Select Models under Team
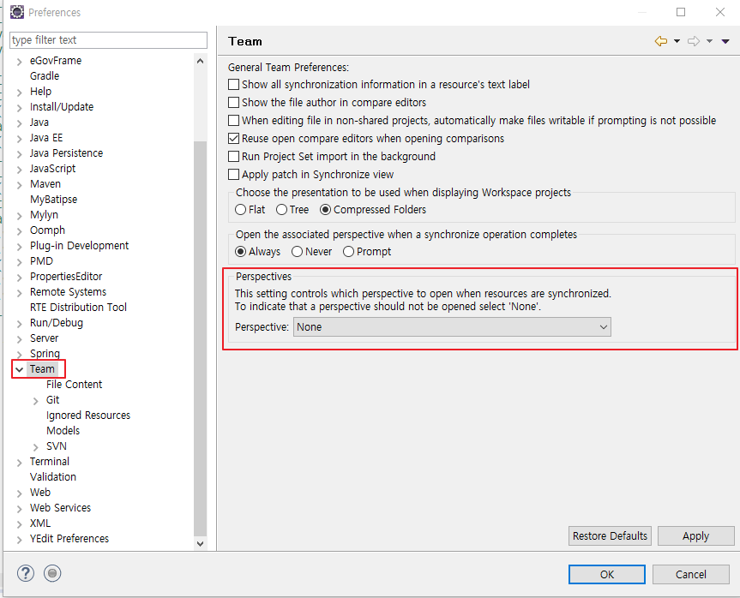 pyautogui.click(x=63, y=431)
